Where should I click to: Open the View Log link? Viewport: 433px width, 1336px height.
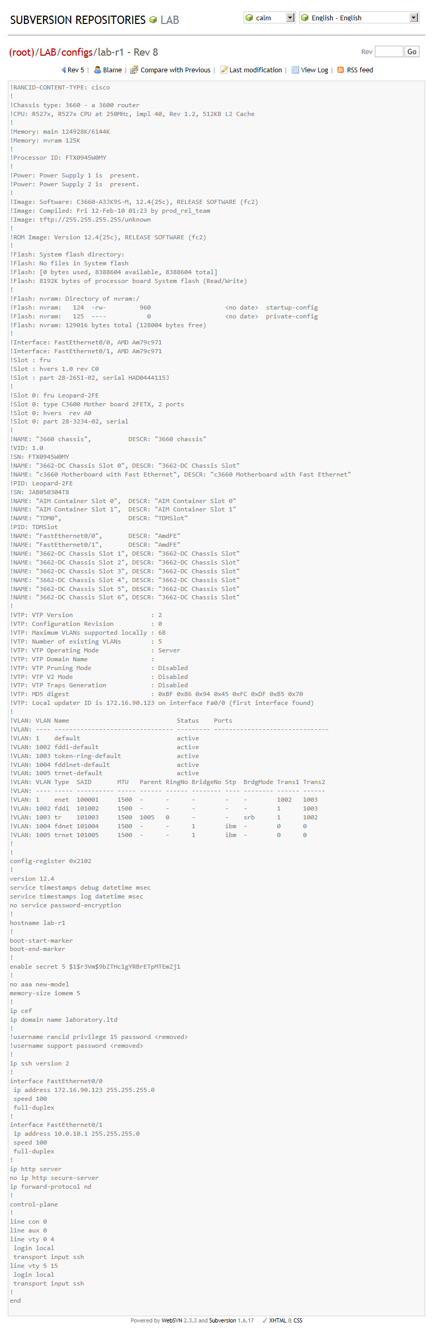coord(314,70)
